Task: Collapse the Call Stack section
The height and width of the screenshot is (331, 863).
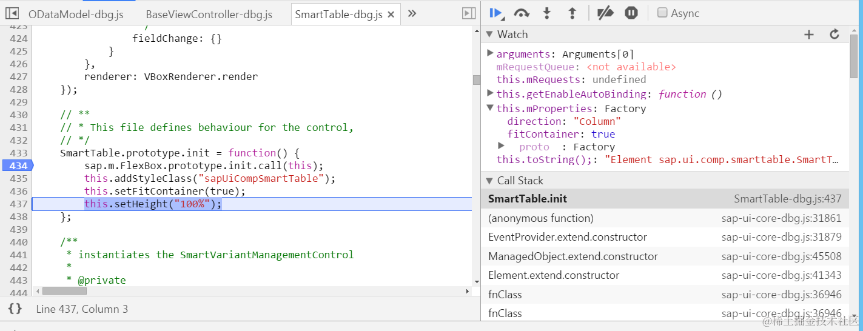Action: [x=489, y=181]
